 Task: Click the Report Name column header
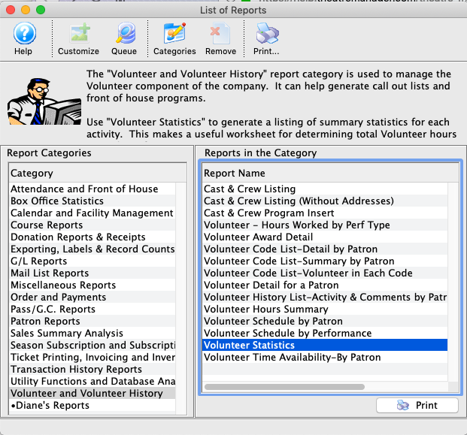click(330, 173)
